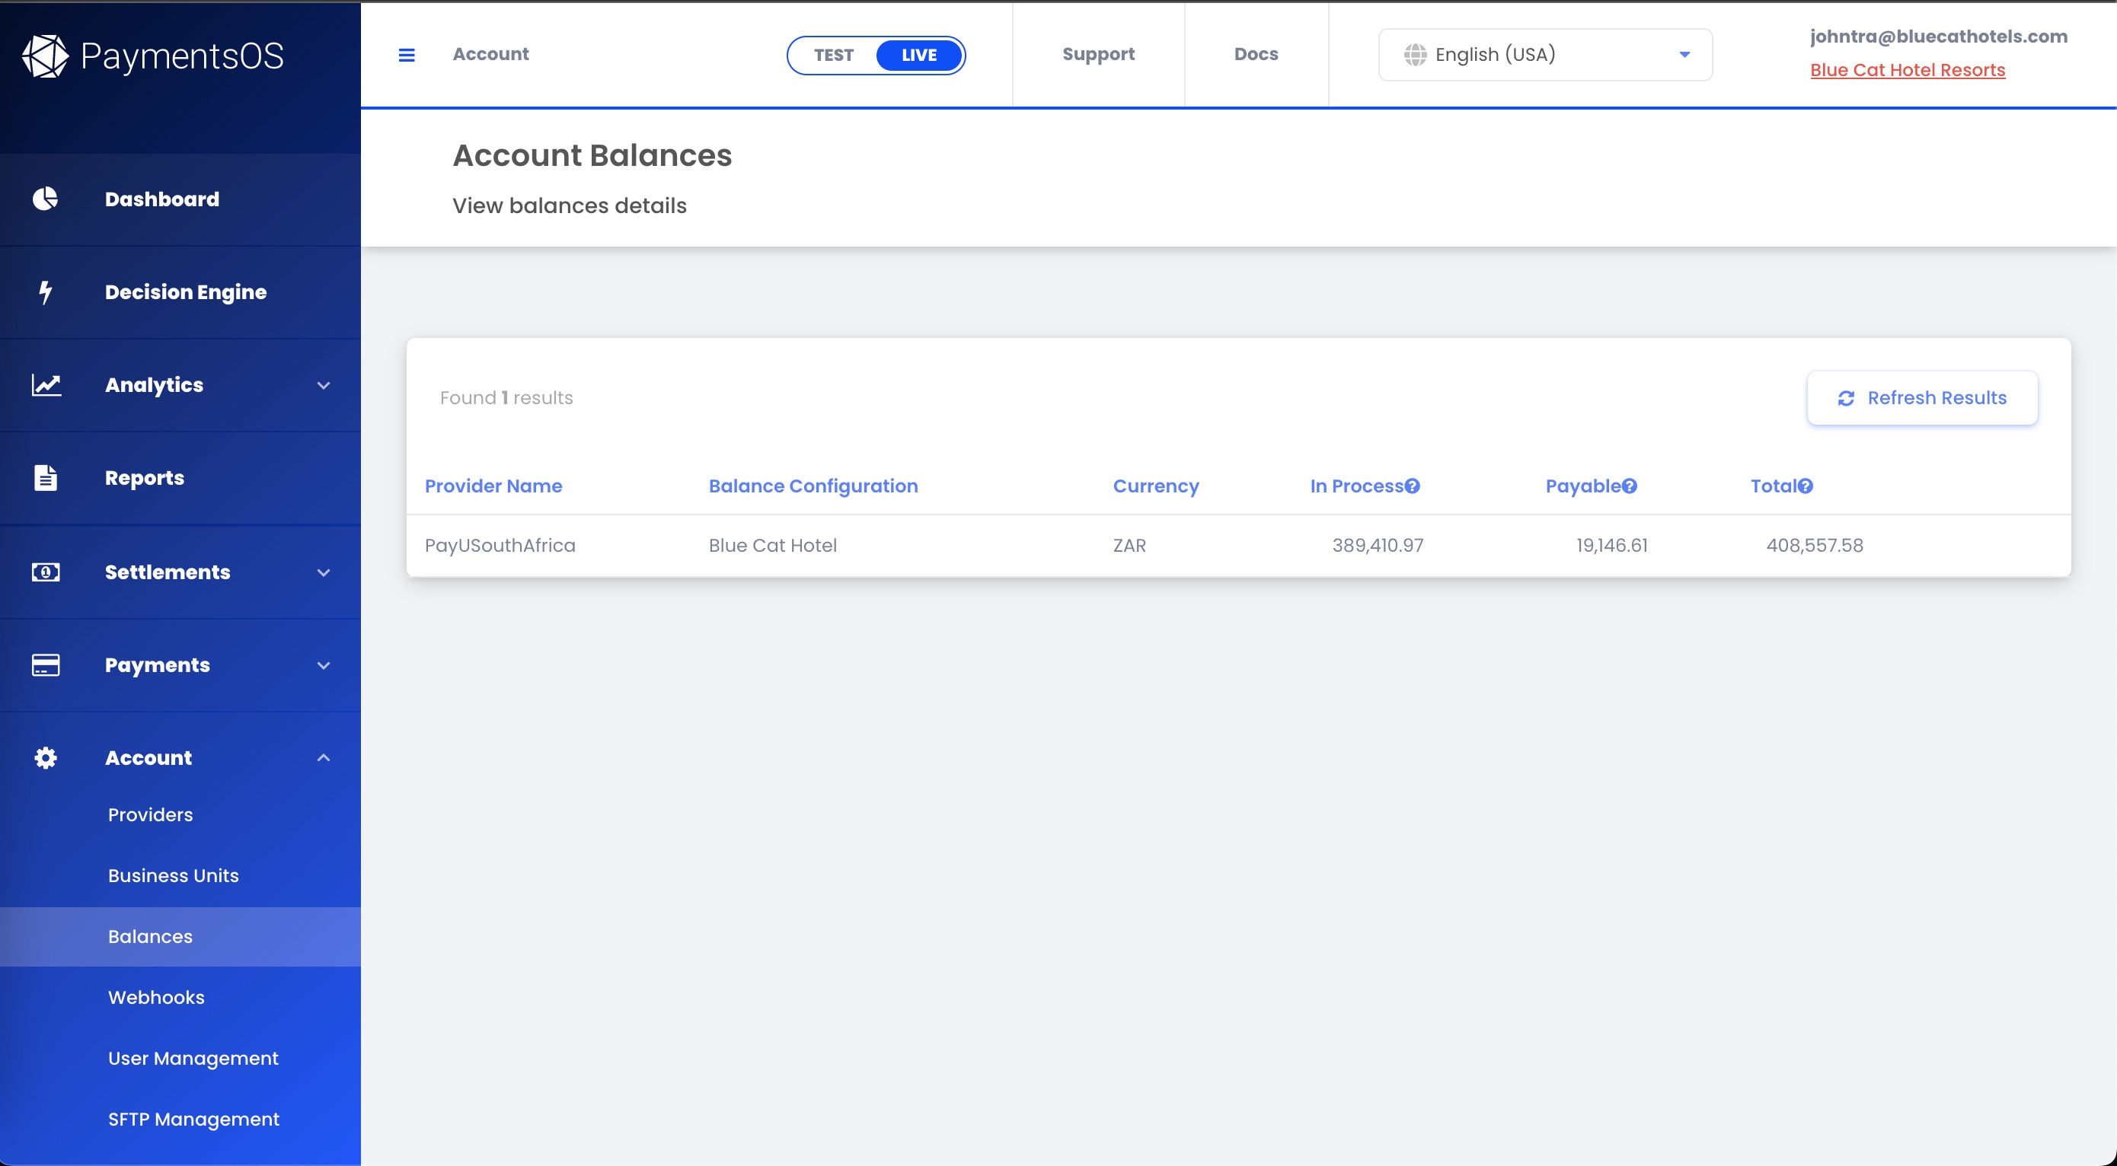
Task: Click the globe icon in language selector
Action: coord(1415,55)
